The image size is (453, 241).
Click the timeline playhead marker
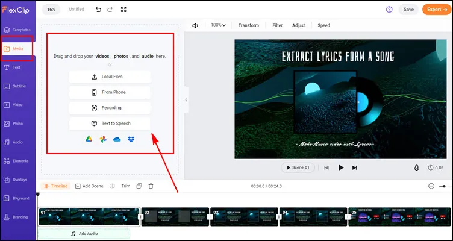pyautogui.click(x=37, y=195)
